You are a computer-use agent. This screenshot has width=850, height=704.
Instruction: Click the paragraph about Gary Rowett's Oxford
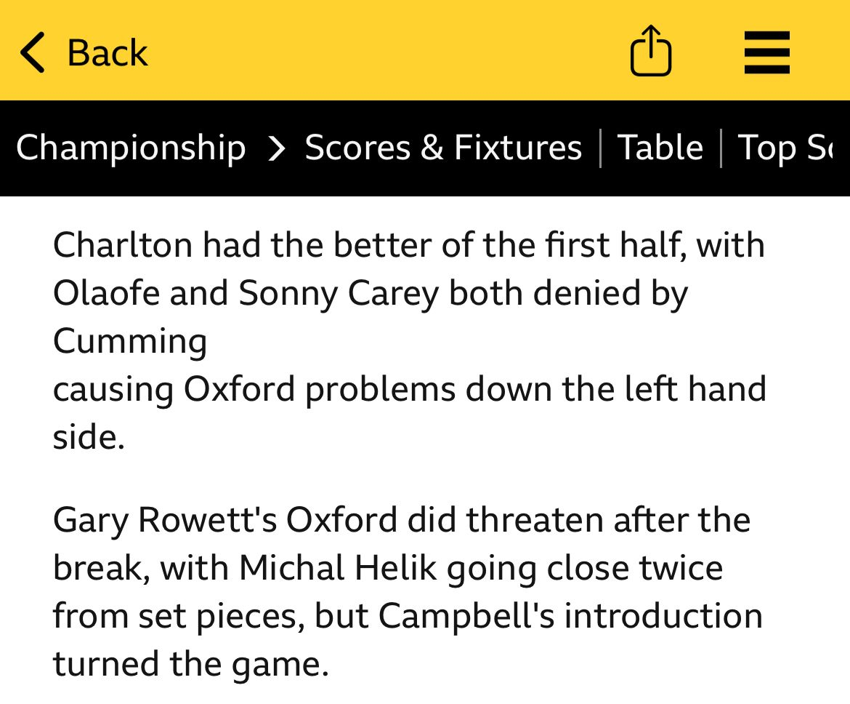pos(408,592)
